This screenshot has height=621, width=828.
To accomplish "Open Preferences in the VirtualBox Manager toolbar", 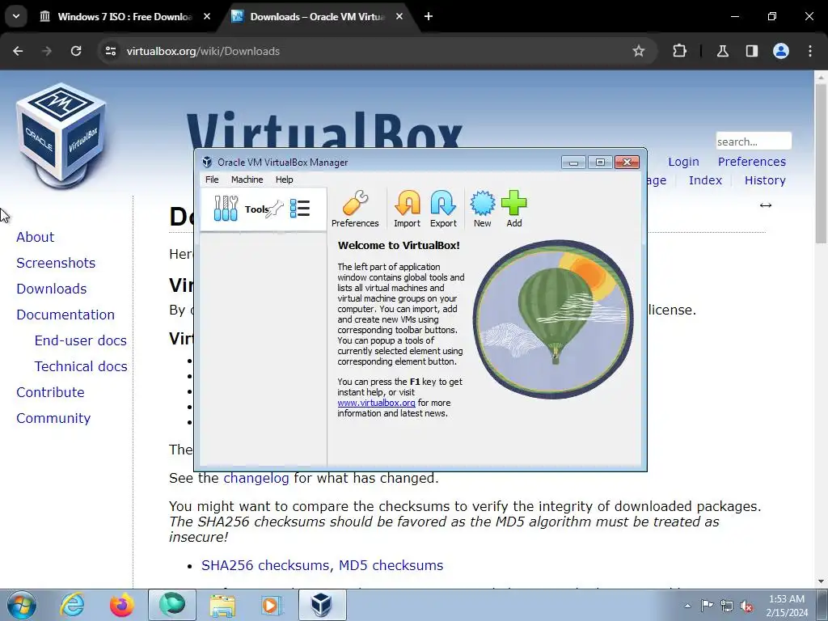I will click(x=355, y=209).
